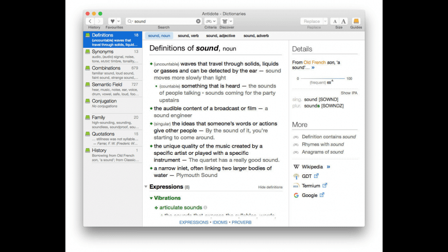The width and height of the screenshot is (448, 252).
Task: Switch to 'sound, verb' tab
Action: click(188, 35)
